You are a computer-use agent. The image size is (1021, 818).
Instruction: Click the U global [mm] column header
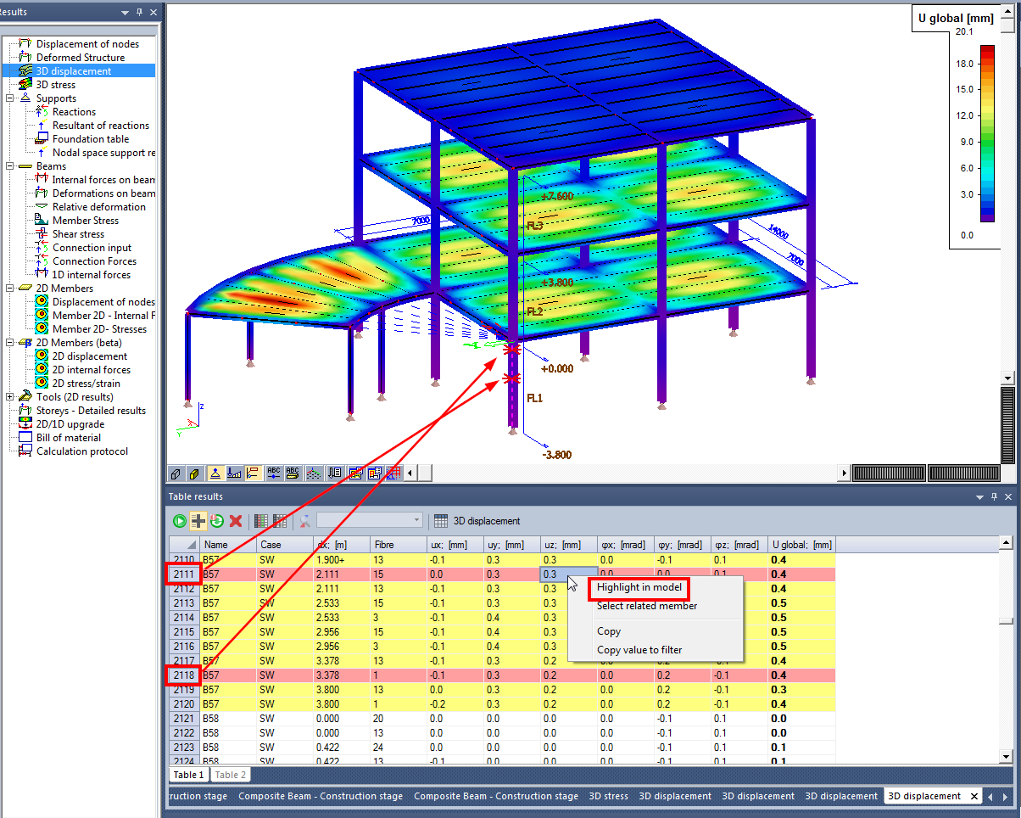[801, 545]
